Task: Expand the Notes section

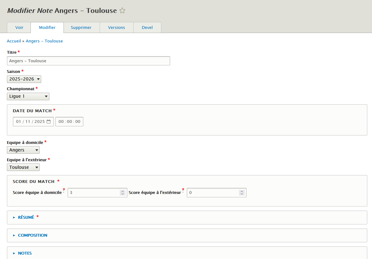Action: click(25, 253)
